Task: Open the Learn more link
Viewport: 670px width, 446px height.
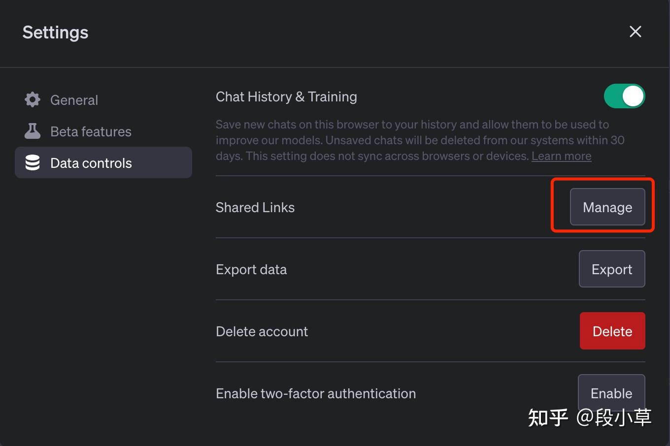Action: coord(561,156)
